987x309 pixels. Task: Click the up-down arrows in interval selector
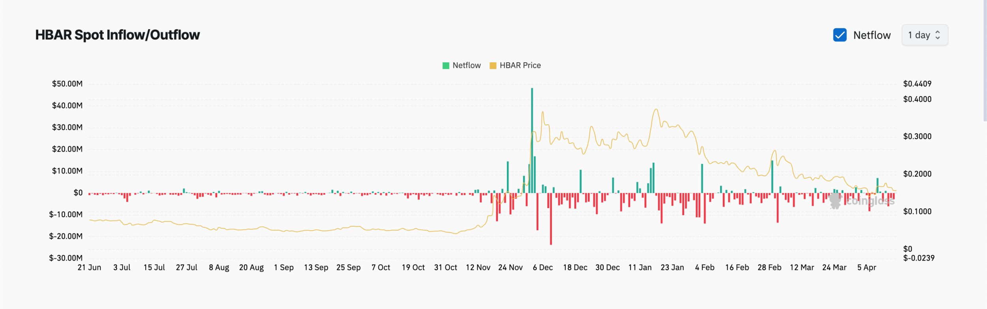pyautogui.click(x=938, y=35)
